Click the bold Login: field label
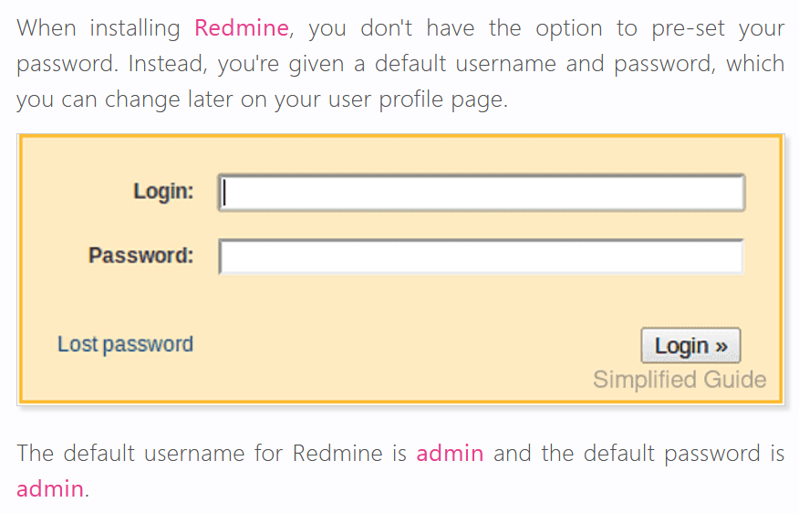Viewport: 799px width, 513px height. [163, 192]
